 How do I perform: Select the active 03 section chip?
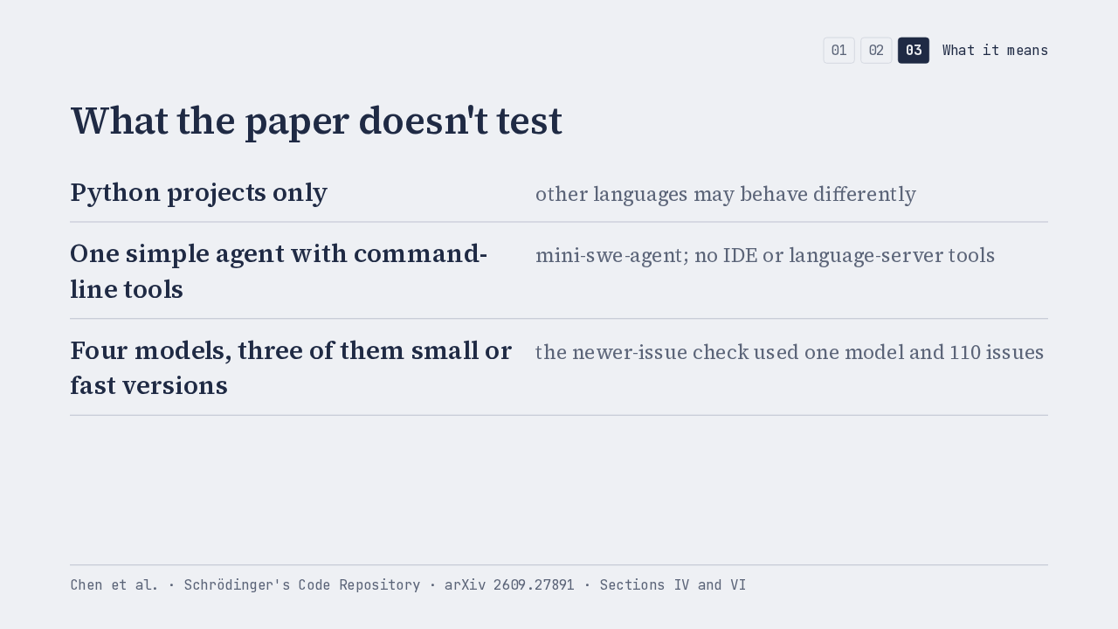914,51
